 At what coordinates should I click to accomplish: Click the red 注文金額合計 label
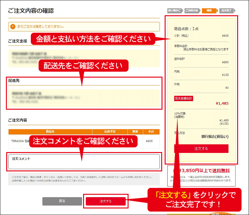(184, 98)
